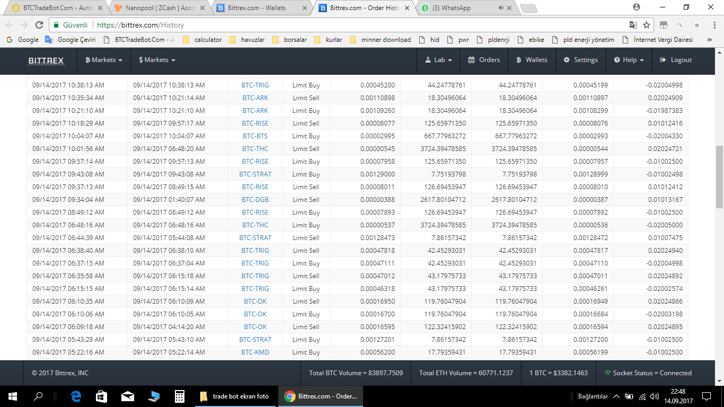Open the Google Çeviri bookmark
This screenshot has height=407, width=724.
point(70,40)
